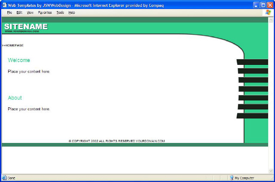This screenshot has width=275, height=182.
Task: Select the Tools menu
Action: (60, 12)
